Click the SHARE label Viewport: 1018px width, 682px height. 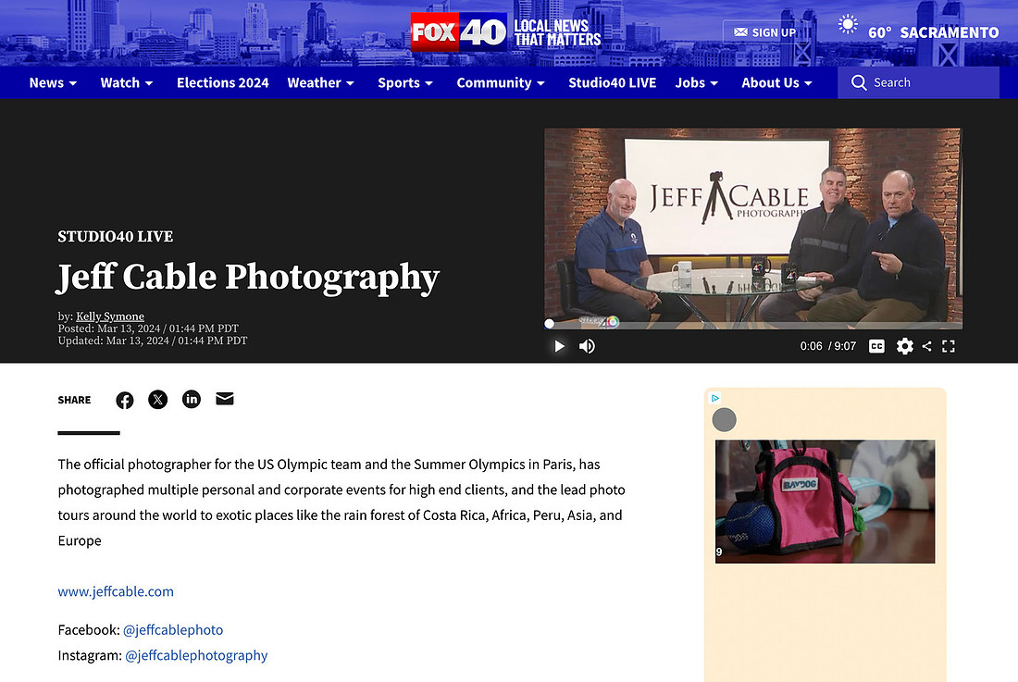pyautogui.click(x=74, y=400)
